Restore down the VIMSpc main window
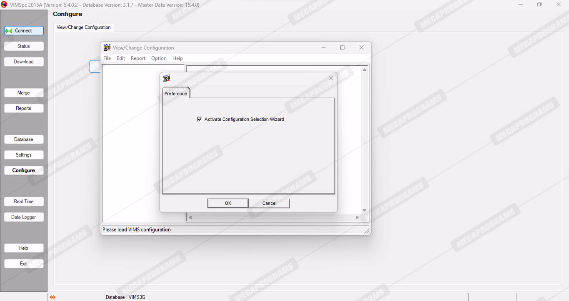The height and width of the screenshot is (301, 569). click(x=539, y=5)
